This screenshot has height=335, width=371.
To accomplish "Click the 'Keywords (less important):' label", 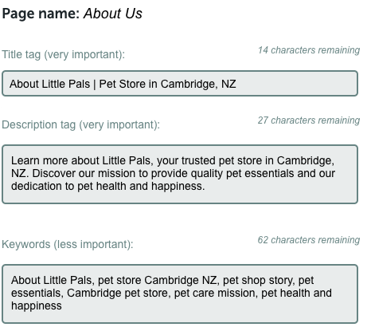I will [68, 244].
